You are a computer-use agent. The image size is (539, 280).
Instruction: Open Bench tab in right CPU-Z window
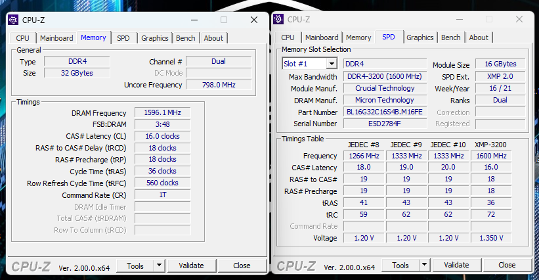[x=450, y=37]
